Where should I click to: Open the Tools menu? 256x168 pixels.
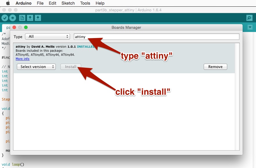(85, 3)
